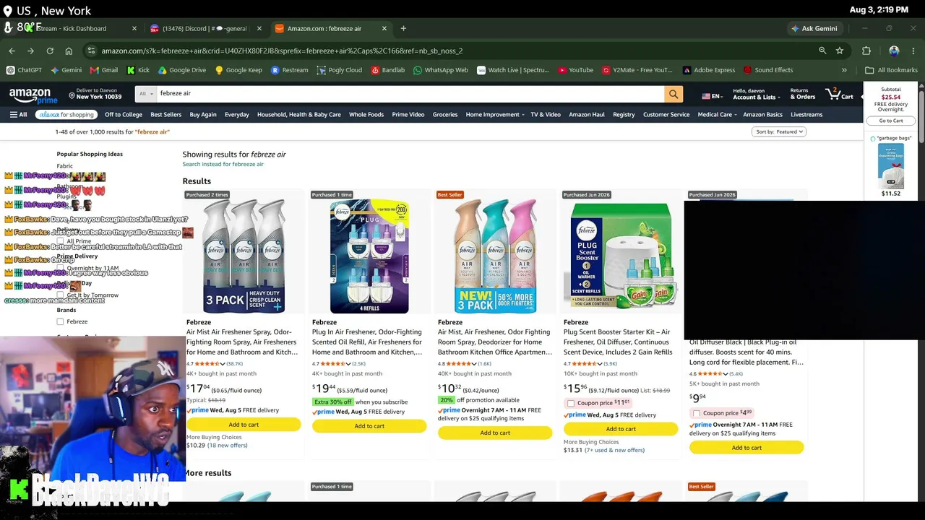Click the orange Amazon search button
The width and height of the screenshot is (925, 520).
coord(674,94)
